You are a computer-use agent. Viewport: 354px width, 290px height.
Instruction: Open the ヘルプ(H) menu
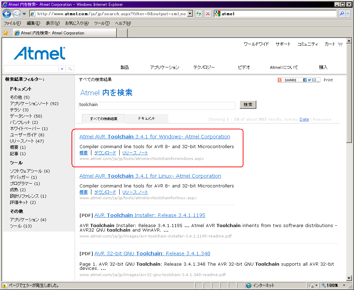pyautogui.click(x=123, y=23)
